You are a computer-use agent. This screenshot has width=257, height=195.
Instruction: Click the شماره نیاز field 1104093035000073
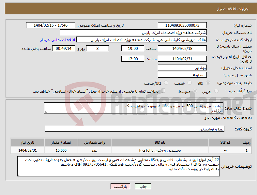coord(182,25)
